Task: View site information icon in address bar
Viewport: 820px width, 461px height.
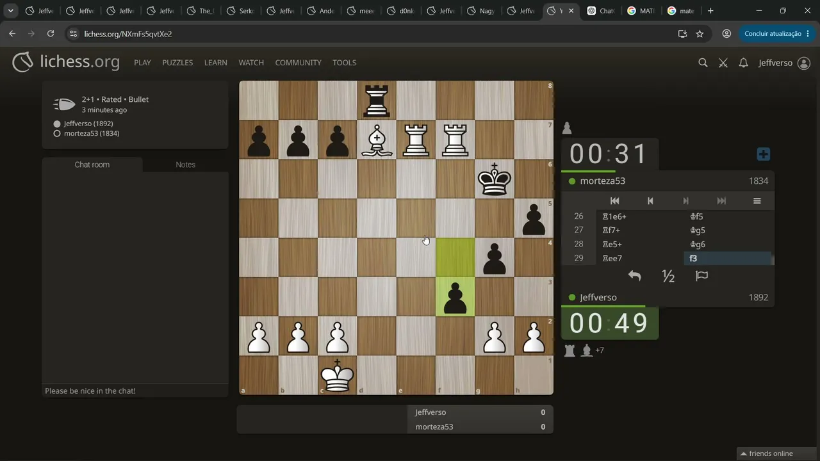Action: click(73, 34)
